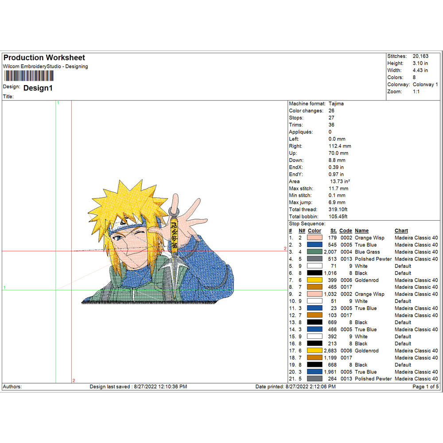Select the Orange Wisp swatch in stop 1

(x=315, y=238)
